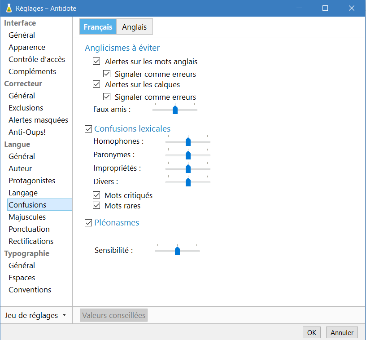Click the Impropriétés slider handle

point(188,168)
